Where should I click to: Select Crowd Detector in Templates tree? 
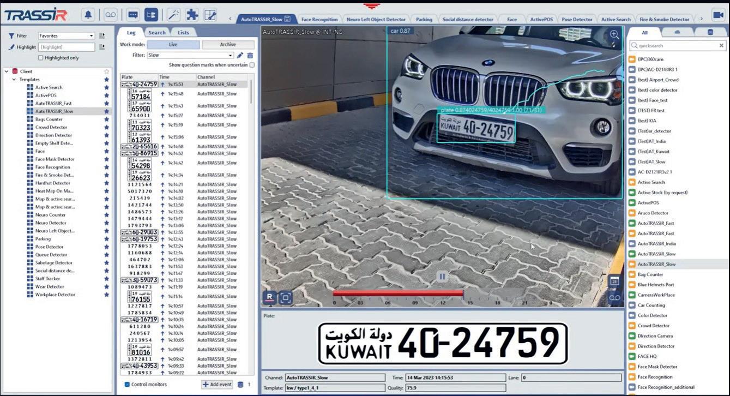point(51,127)
